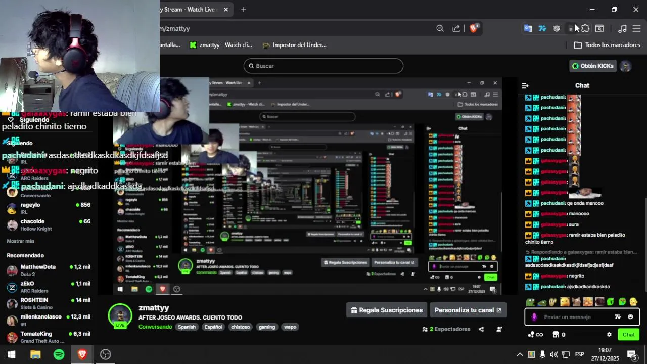Screen dimensions: 647x364
Task: Open a new browser tab with plus button
Action: (244, 9)
